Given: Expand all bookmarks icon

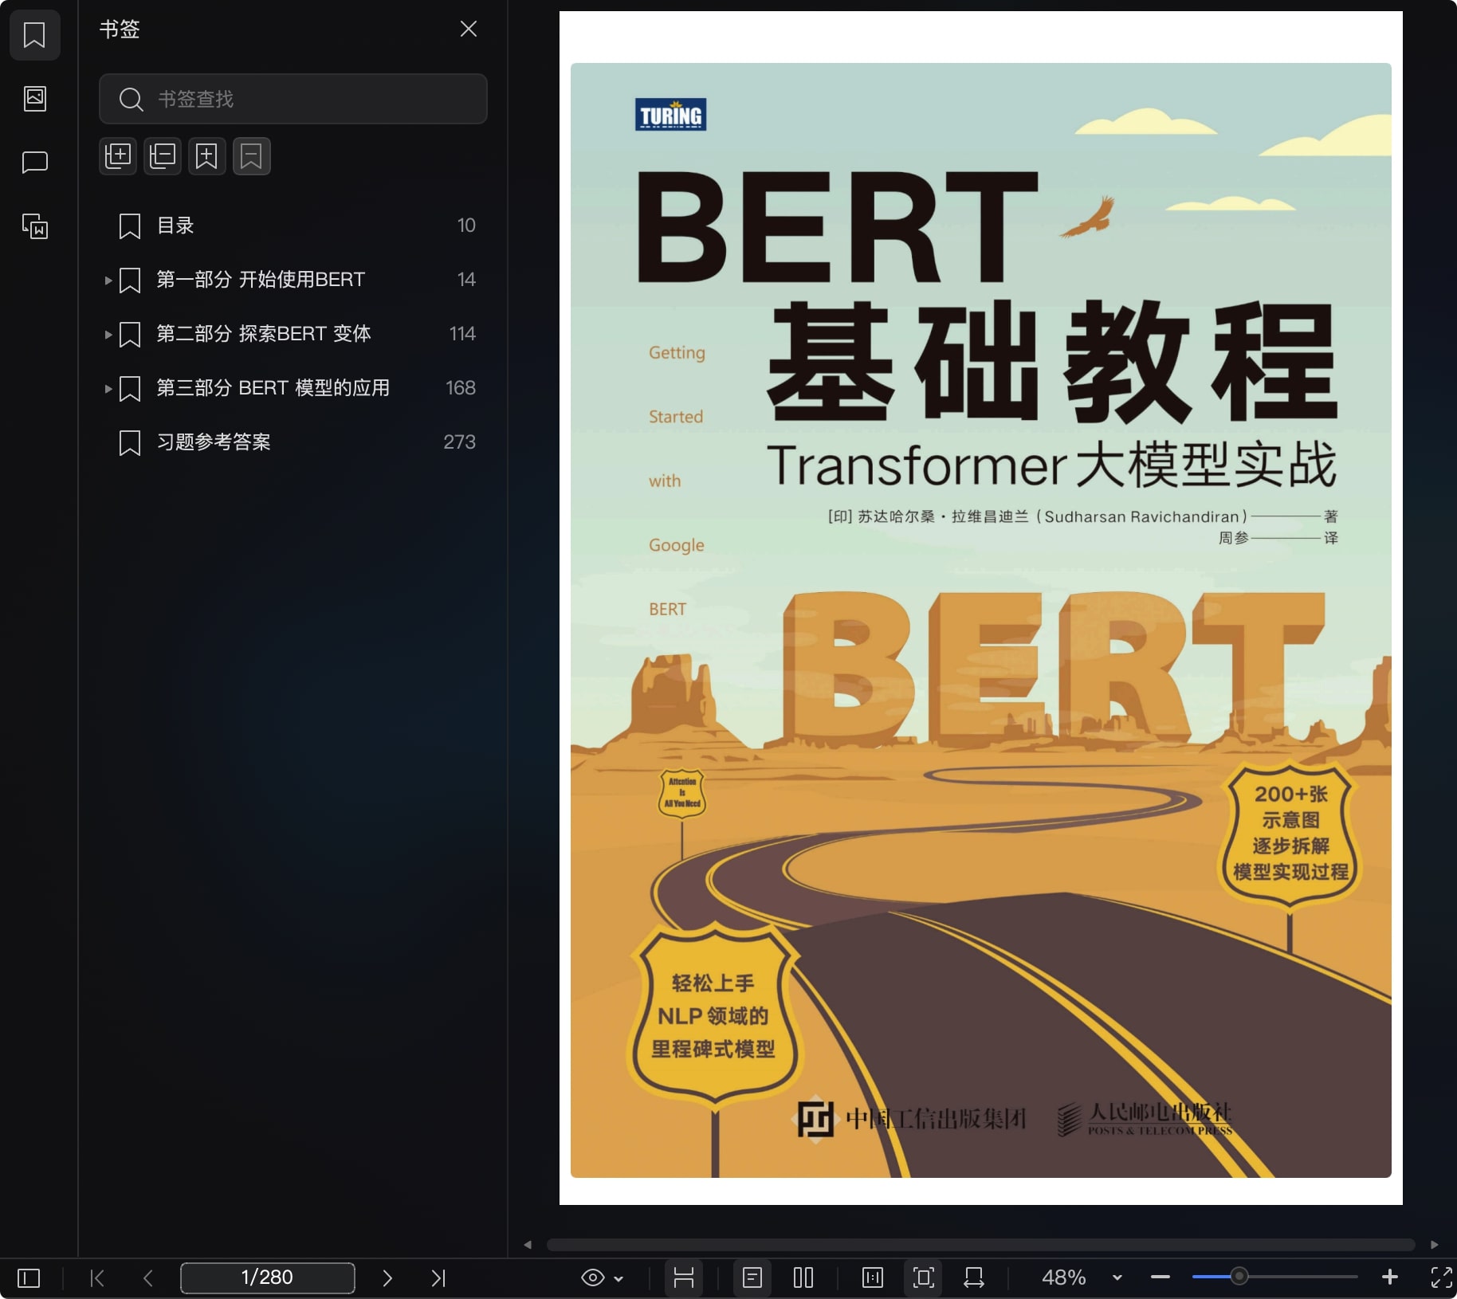Looking at the screenshot, I should click(x=118, y=156).
